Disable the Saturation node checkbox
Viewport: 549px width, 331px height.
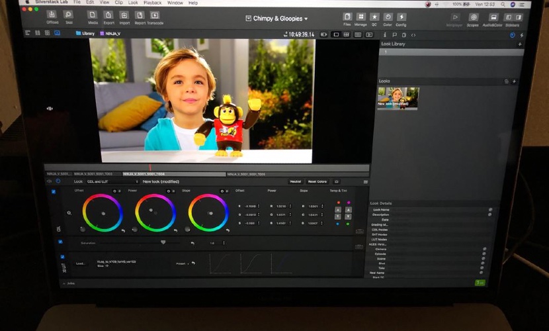pyautogui.click(x=60, y=242)
